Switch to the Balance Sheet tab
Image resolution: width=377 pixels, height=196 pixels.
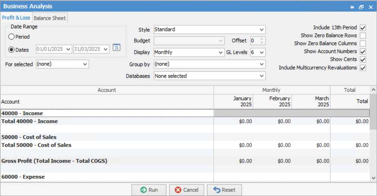click(x=50, y=18)
